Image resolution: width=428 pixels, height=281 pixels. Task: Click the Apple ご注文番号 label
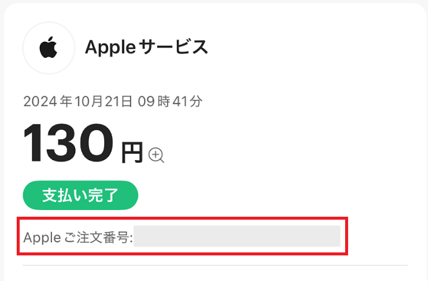pos(78,238)
